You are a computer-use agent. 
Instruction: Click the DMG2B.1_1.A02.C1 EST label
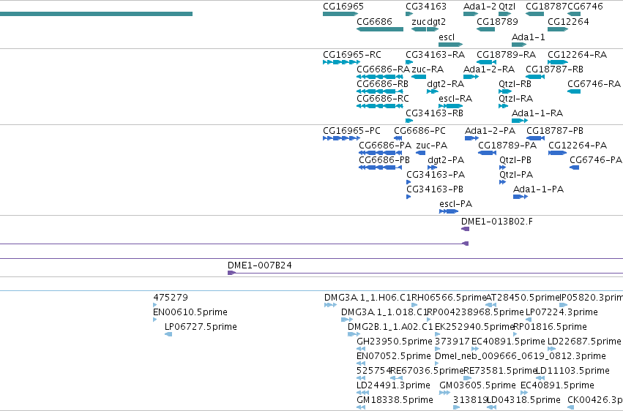pyautogui.click(x=390, y=327)
